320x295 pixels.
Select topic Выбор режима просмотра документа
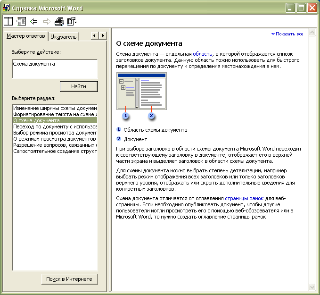click(x=55, y=133)
